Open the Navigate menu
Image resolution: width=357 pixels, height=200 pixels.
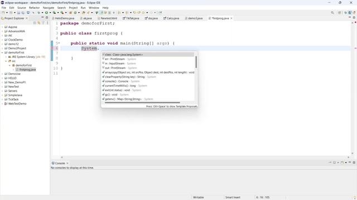(x=49, y=8)
